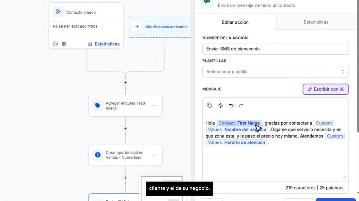Viewport: 359px width, 201px height.
Task: Delete the Contacto creado trigger
Action: 64,44
